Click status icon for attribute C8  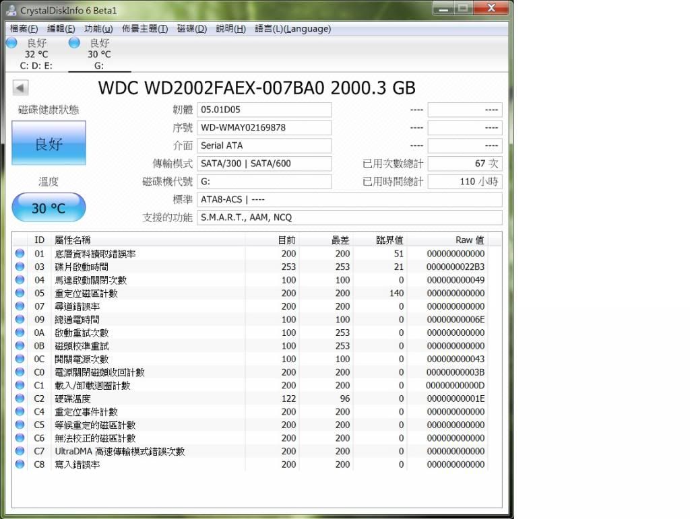tap(20, 464)
